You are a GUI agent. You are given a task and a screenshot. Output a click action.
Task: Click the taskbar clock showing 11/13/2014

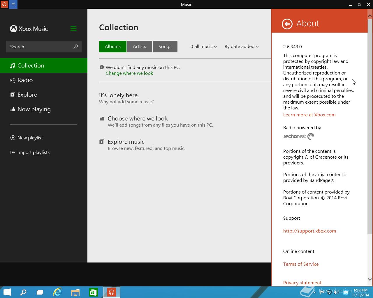(360, 293)
